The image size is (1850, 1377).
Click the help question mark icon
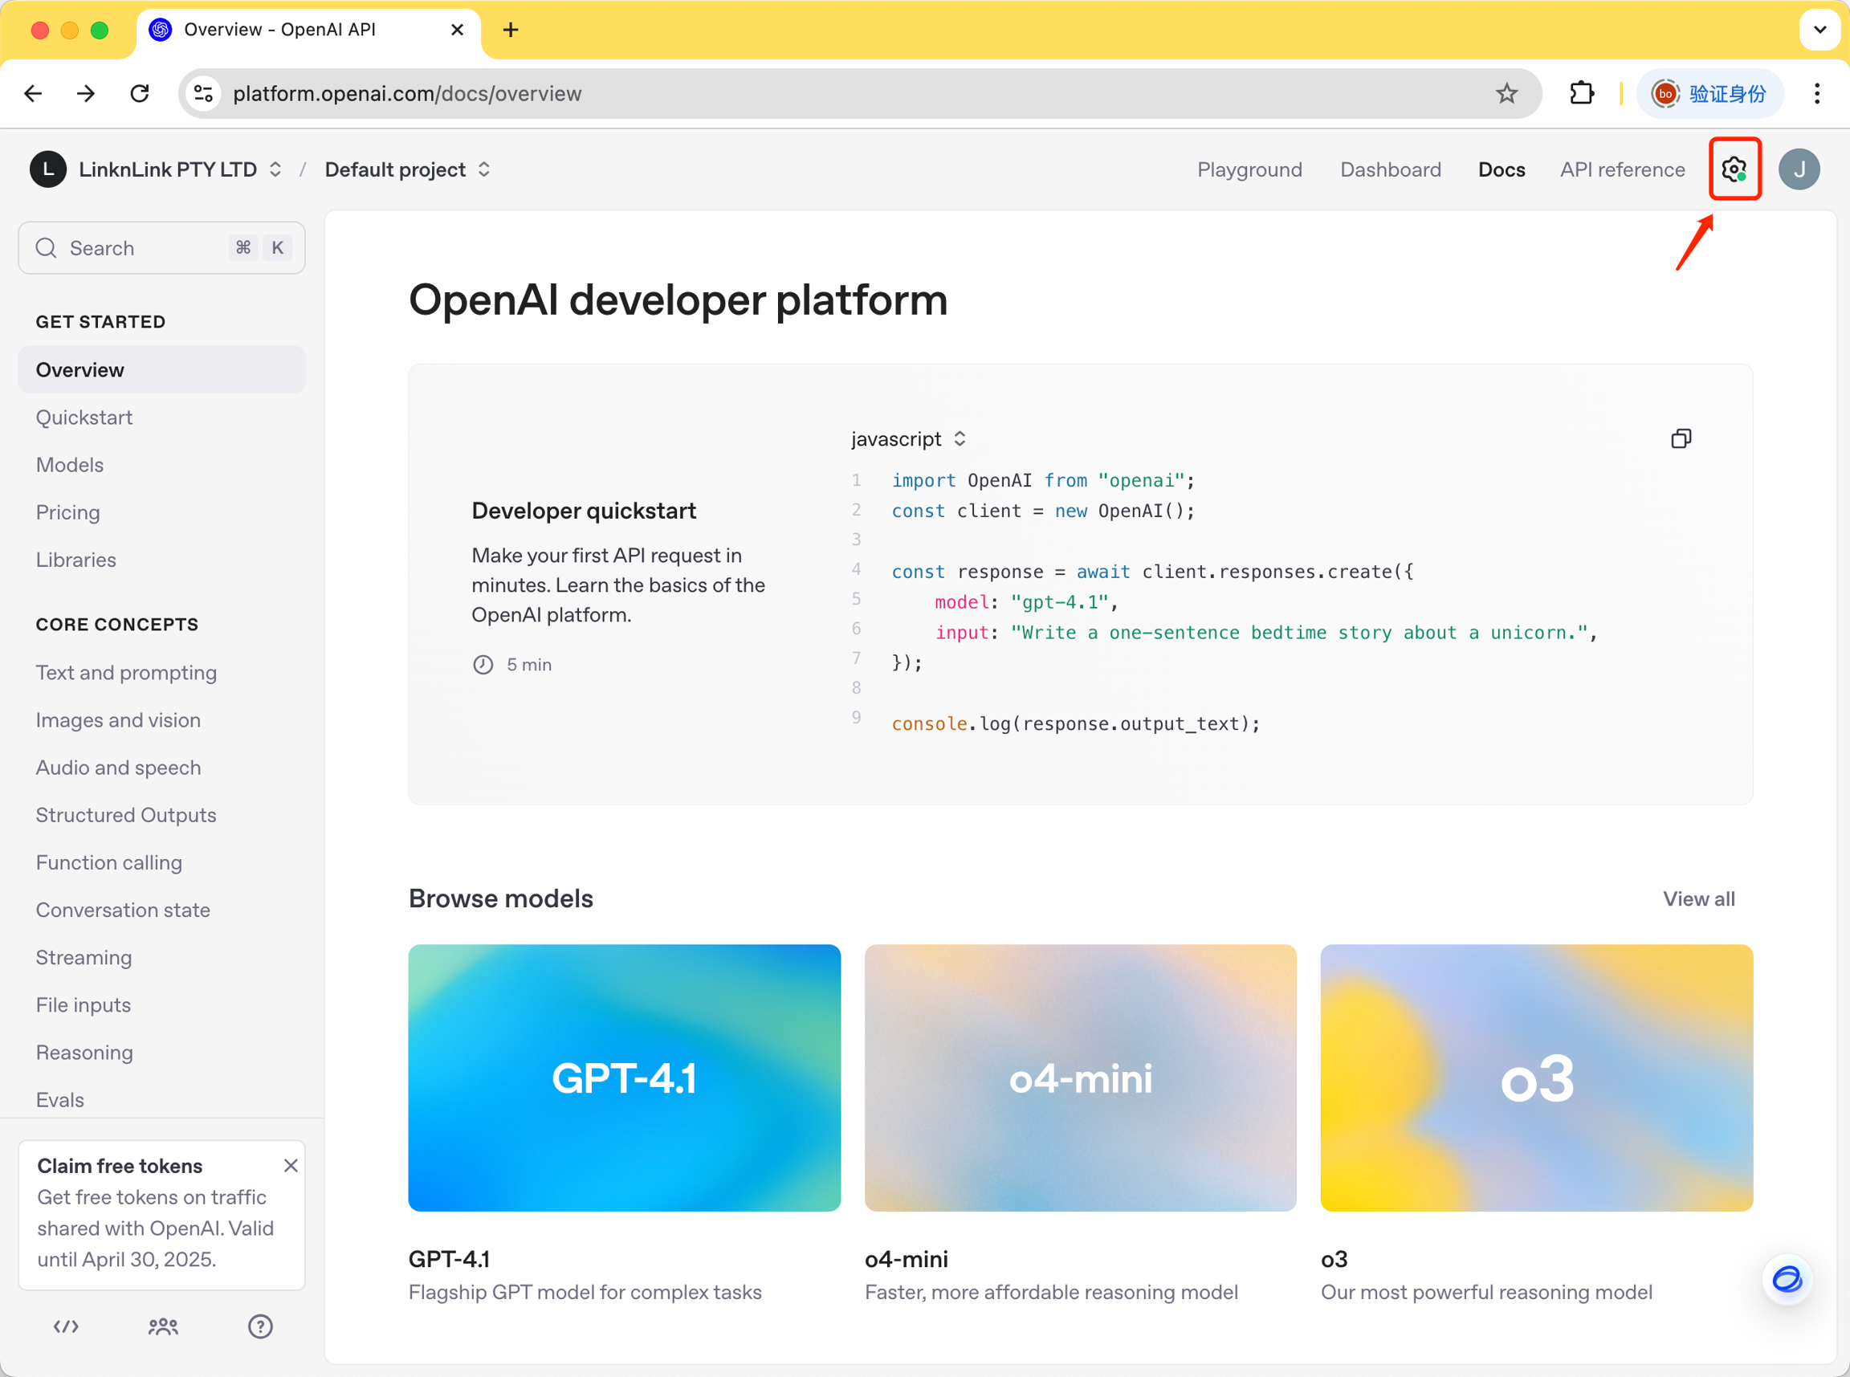point(260,1326)
